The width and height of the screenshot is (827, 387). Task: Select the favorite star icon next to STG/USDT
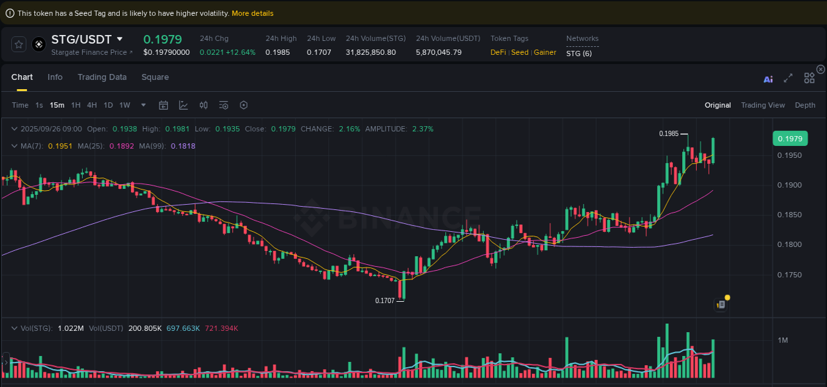(19, 44)
